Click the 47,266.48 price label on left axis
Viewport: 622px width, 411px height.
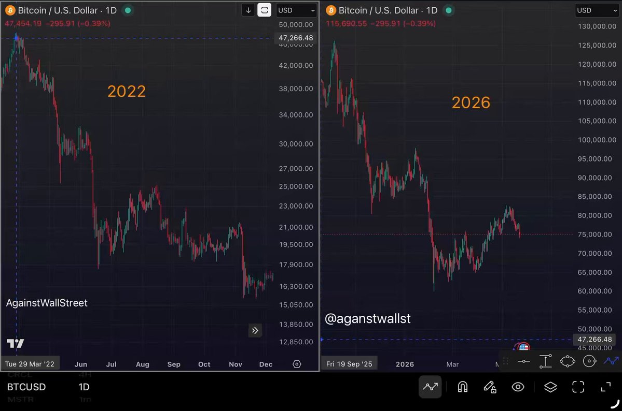tap(296, 38)
